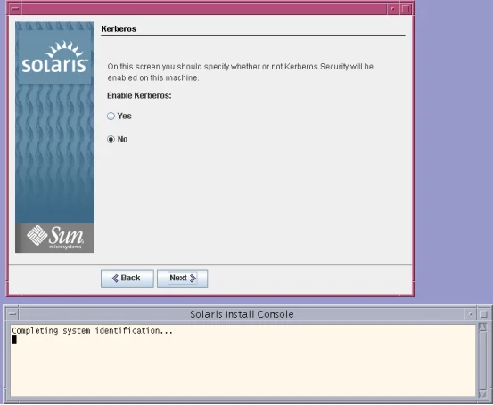This screenshot has height=405, width=493.
Task: Click the Sun Microsystems logo
Action: point(54,238)
